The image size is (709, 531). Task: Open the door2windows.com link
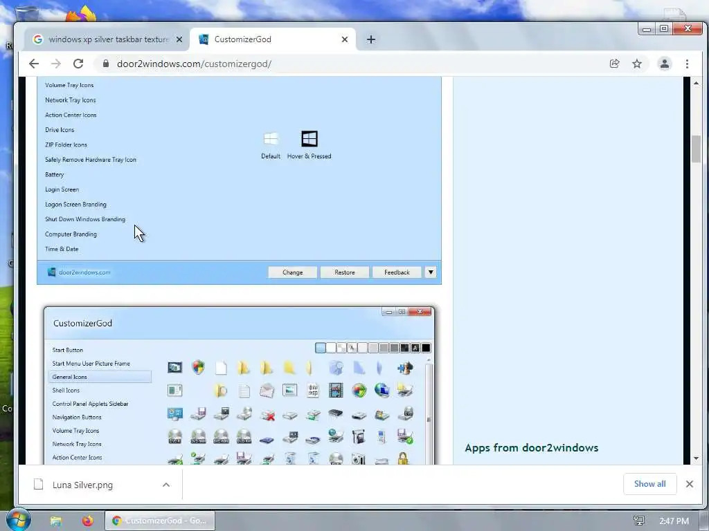point(84,272)
